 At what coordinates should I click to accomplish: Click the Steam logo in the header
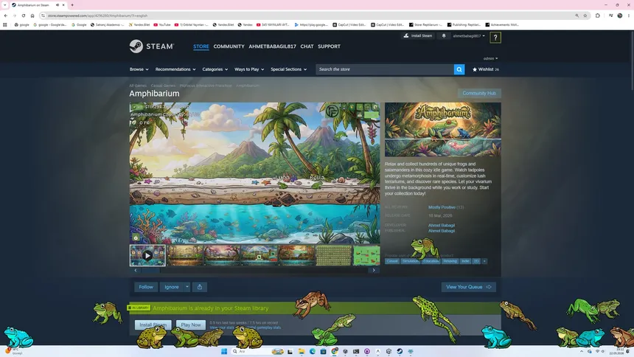(x=152, y=46)
